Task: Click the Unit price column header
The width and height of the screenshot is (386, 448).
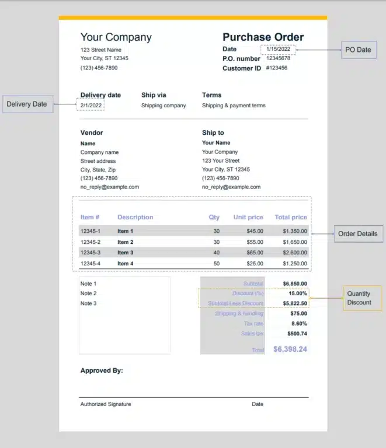Action: point(248,218)
